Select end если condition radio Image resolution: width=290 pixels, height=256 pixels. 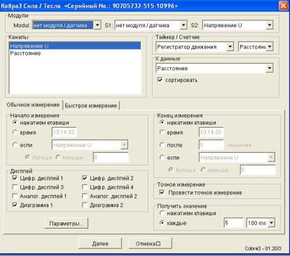(162, 158)
